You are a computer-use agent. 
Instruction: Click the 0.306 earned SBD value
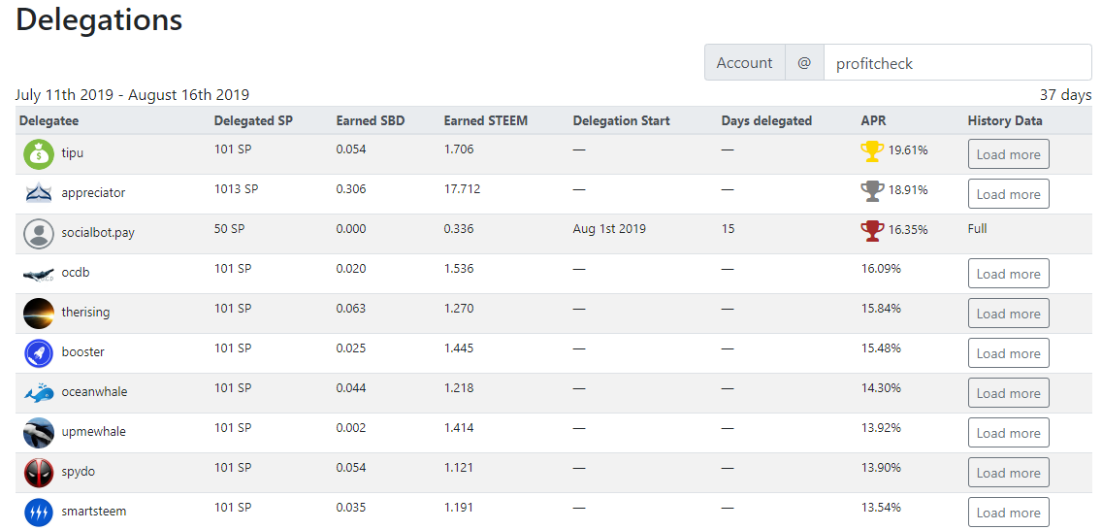pos(351,188)
